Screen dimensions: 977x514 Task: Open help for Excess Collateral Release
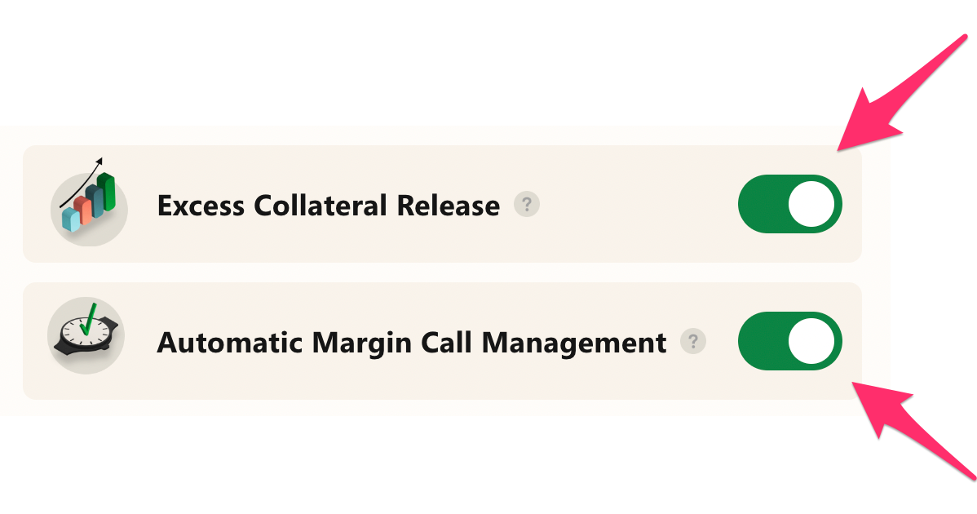527,204
